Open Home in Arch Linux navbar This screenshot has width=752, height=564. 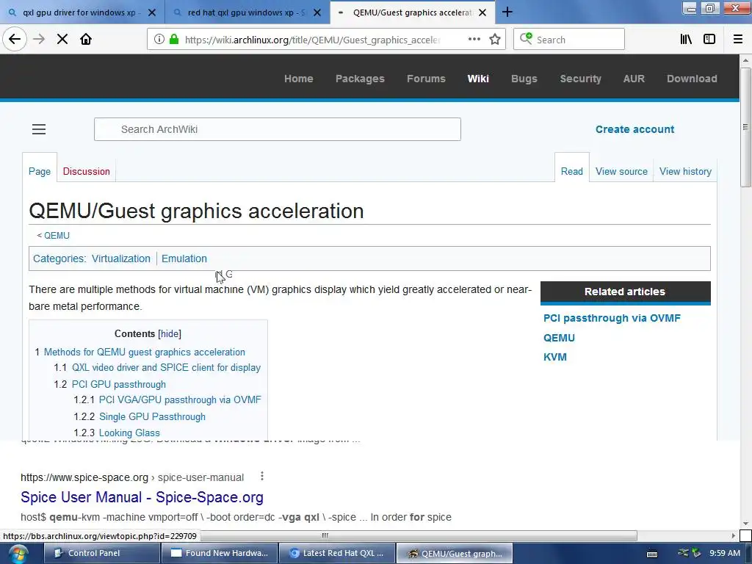(298, 79)
